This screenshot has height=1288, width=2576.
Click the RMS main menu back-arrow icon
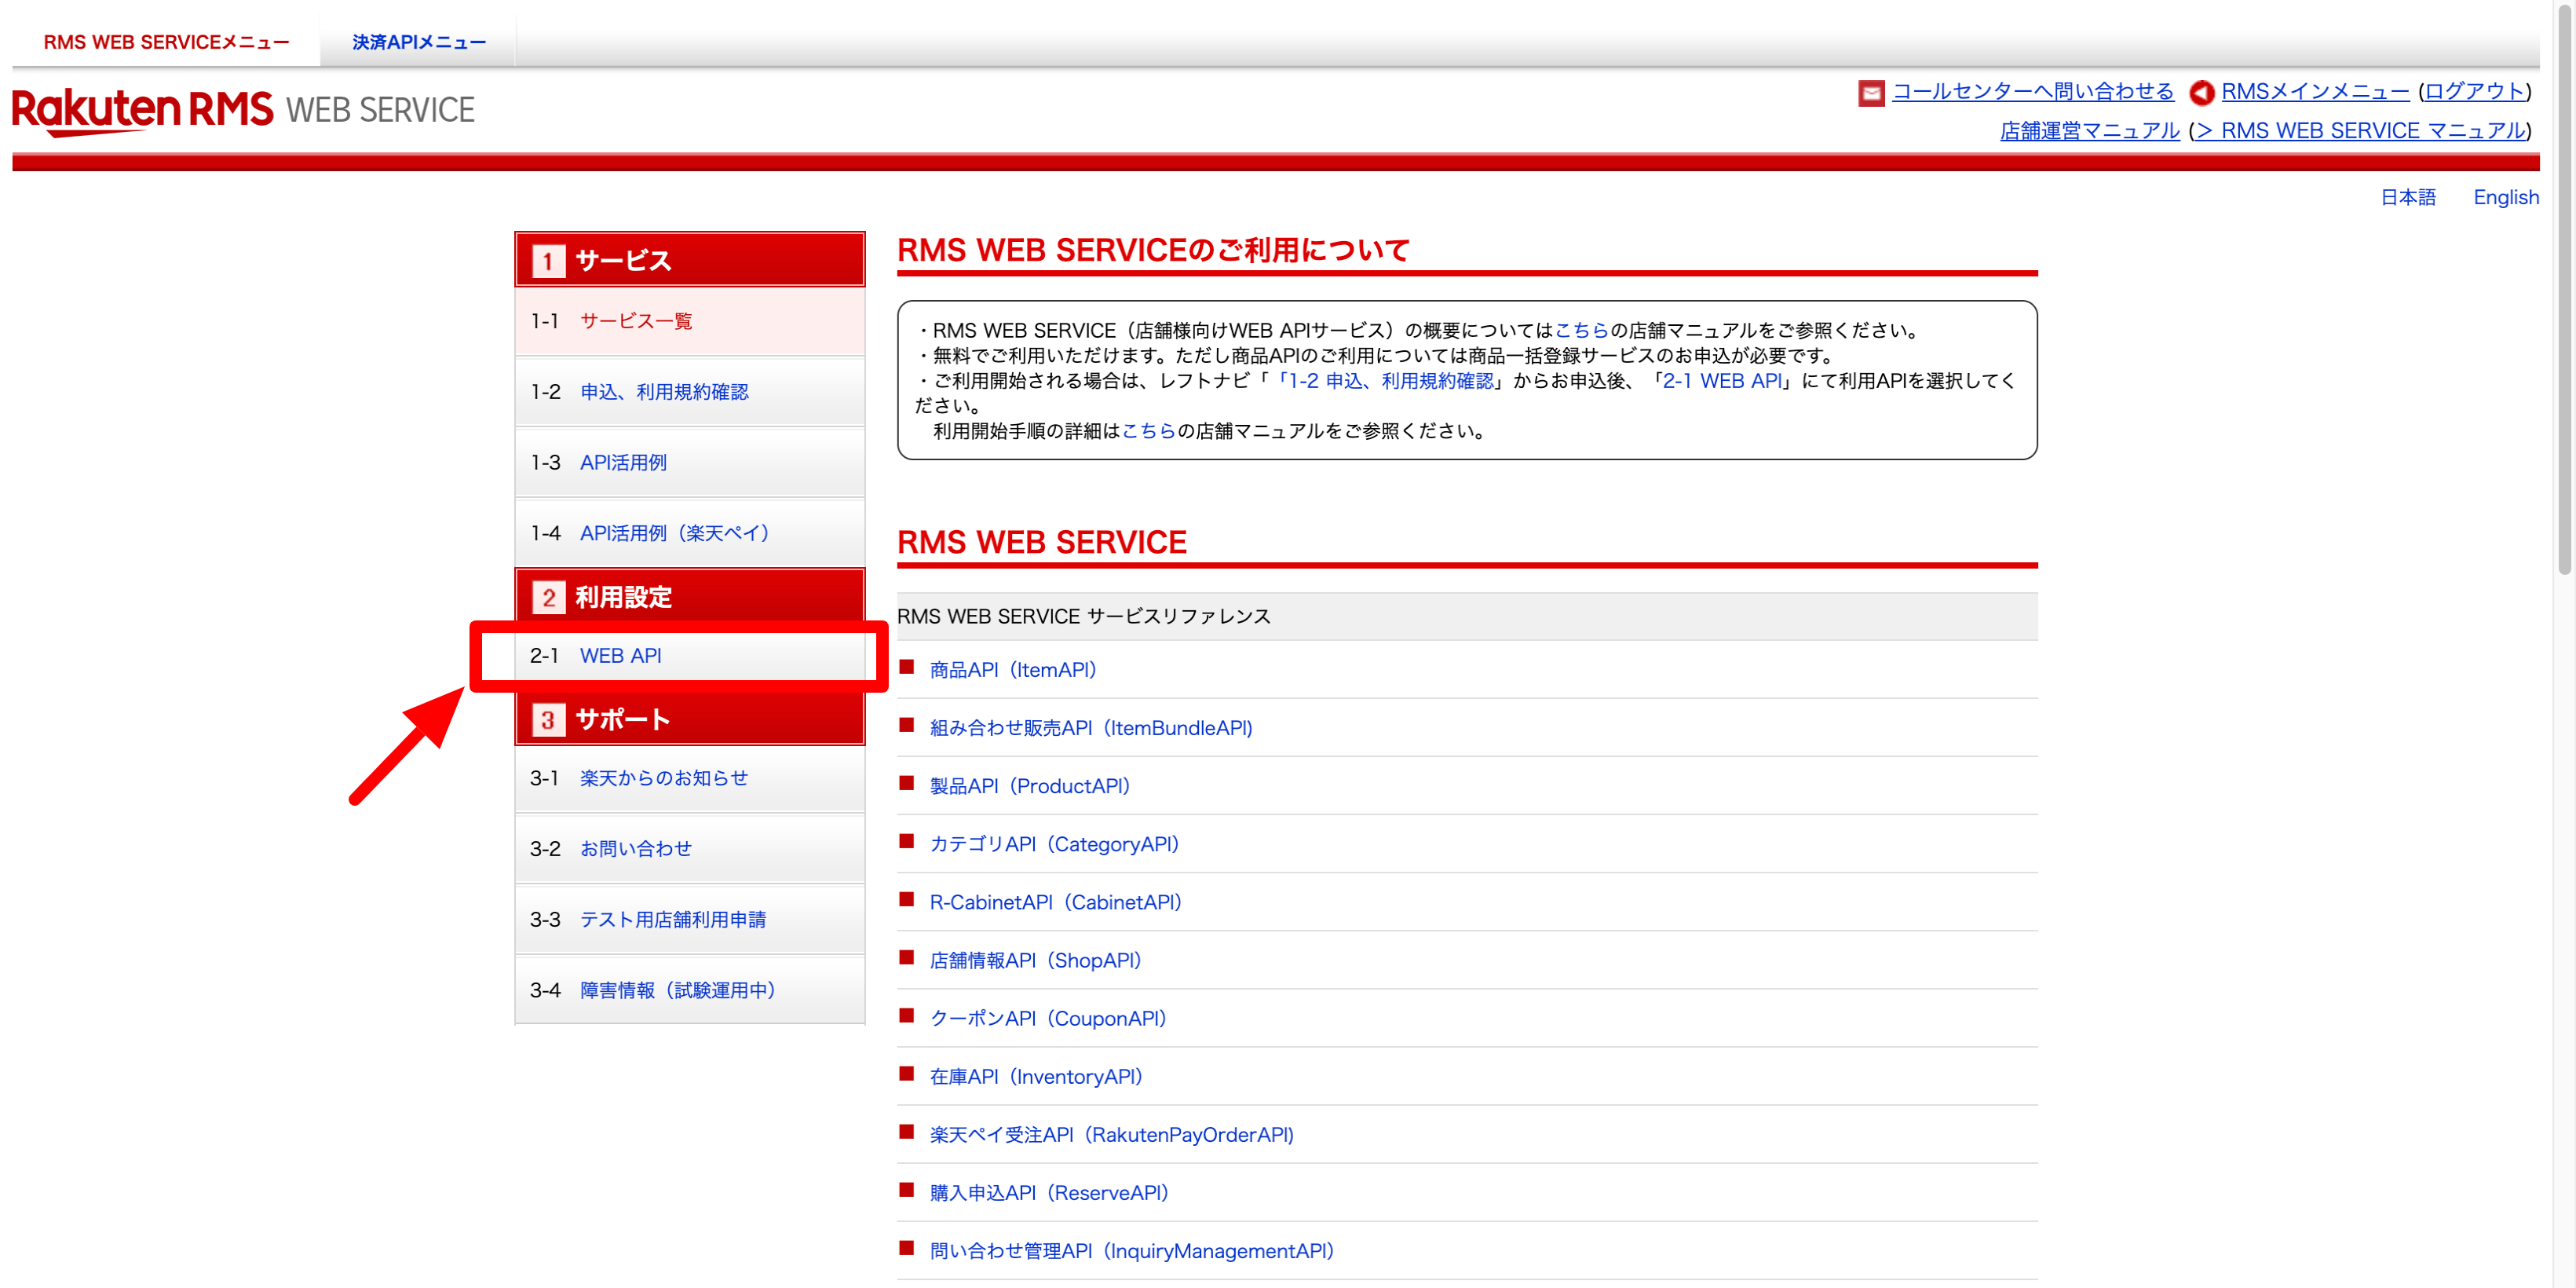2201,92
